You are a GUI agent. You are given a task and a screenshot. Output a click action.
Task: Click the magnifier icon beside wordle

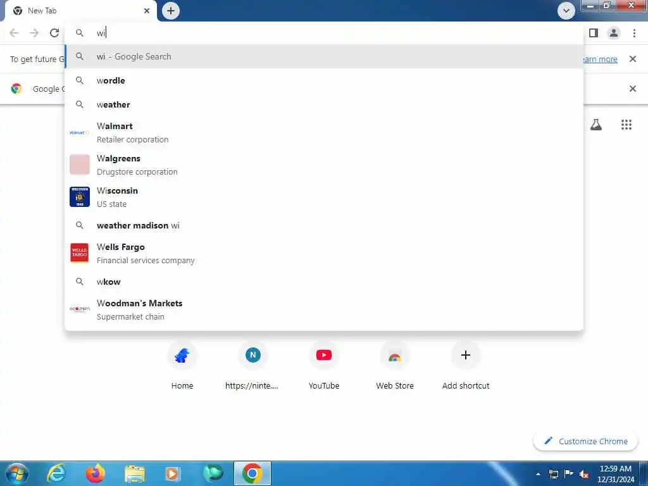coord(80,80)
